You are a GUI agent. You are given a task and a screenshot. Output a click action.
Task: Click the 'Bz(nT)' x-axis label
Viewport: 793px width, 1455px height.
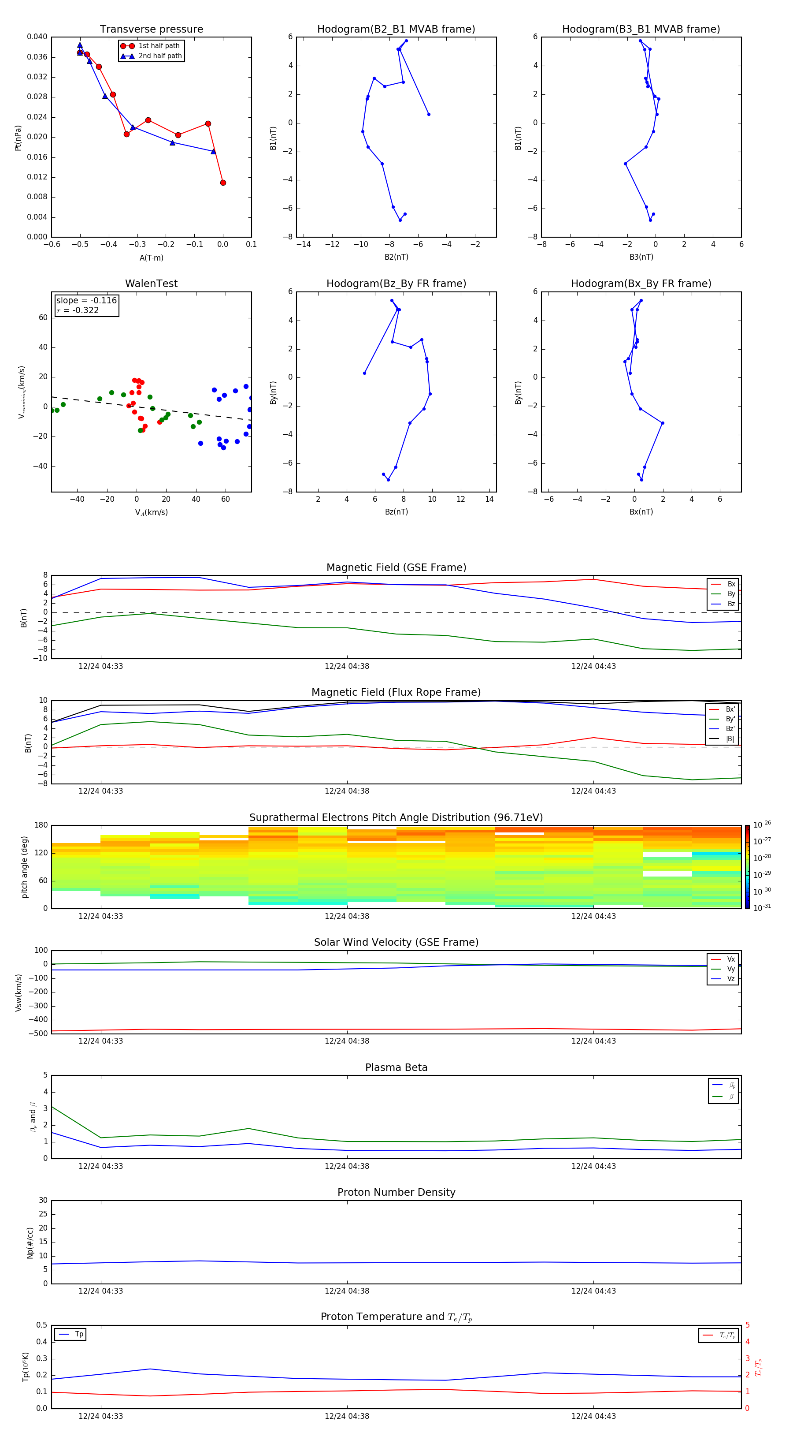coord(396,512)
